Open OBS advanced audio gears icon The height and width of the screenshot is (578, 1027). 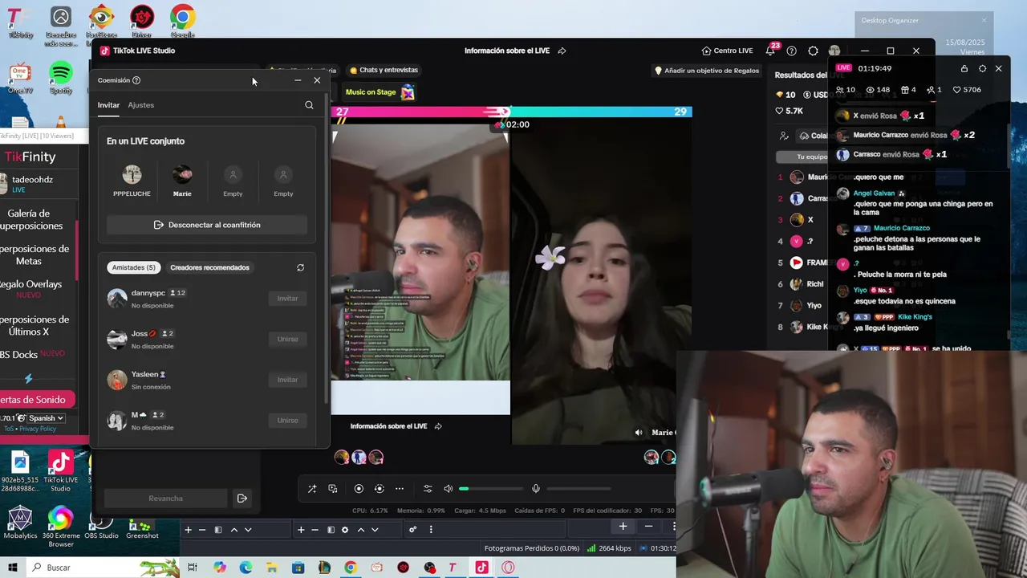(412, 530)
